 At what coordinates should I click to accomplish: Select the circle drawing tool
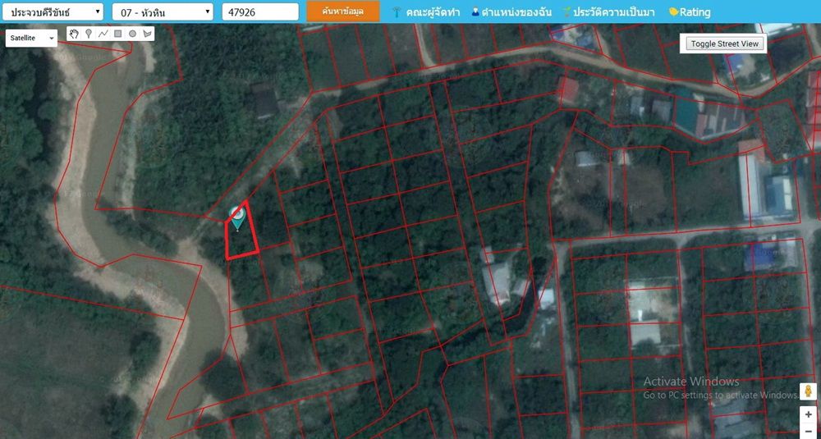point(132,34)
